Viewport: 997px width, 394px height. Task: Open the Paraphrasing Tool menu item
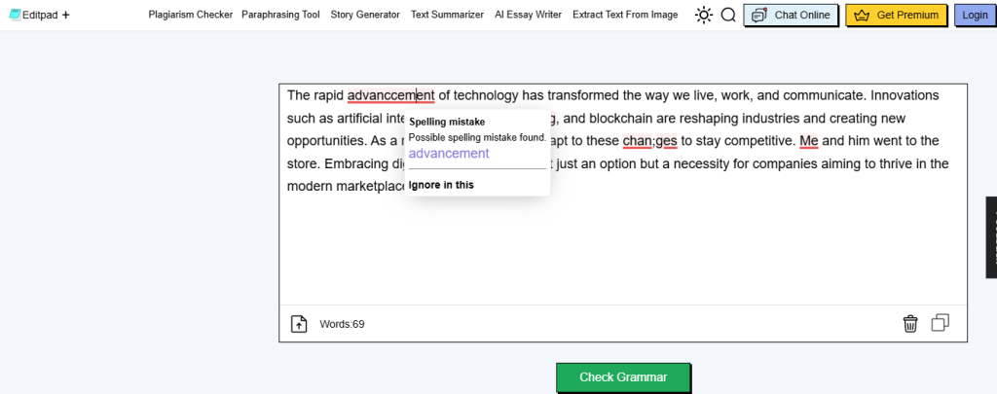[280, 15]
